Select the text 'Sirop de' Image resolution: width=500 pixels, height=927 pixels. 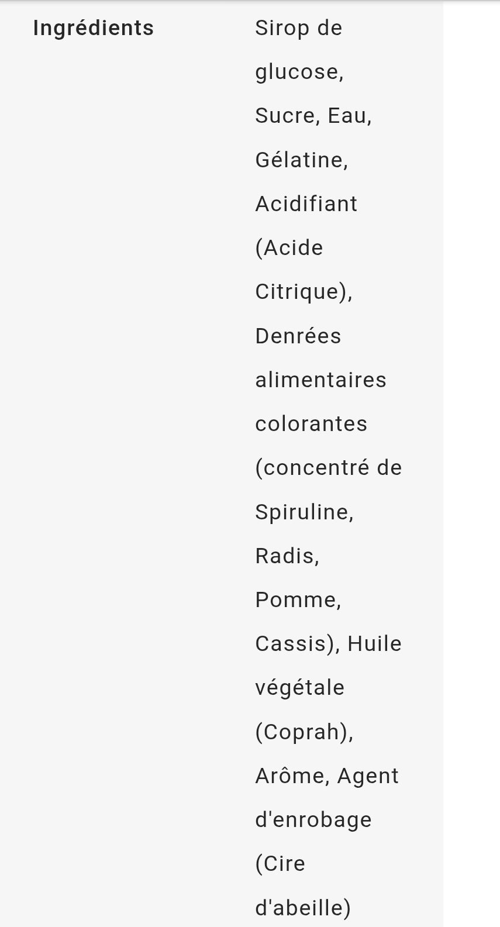pyautogui.click(x=298, y=28)
